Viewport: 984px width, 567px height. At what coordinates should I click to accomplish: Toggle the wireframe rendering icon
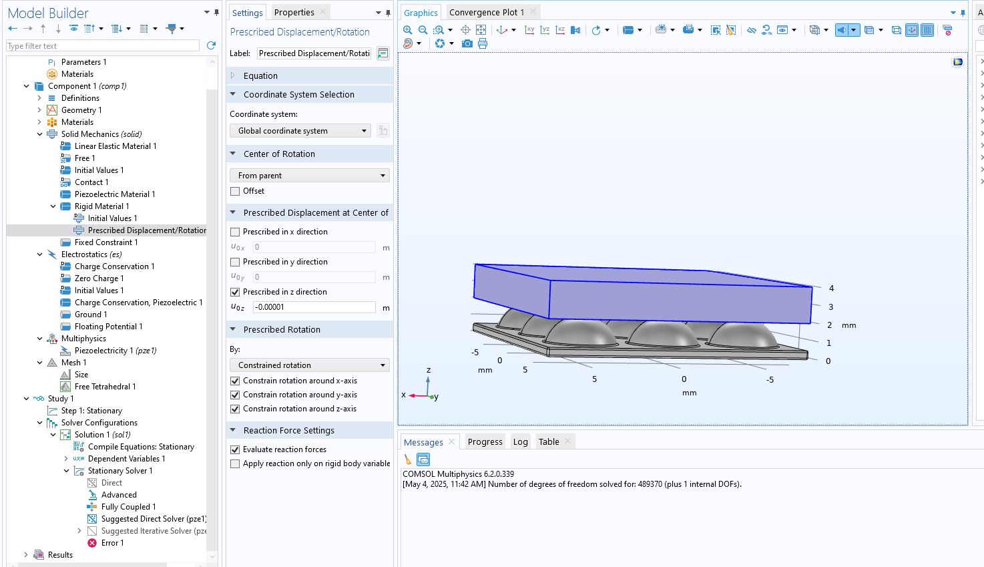click(896, 30)
